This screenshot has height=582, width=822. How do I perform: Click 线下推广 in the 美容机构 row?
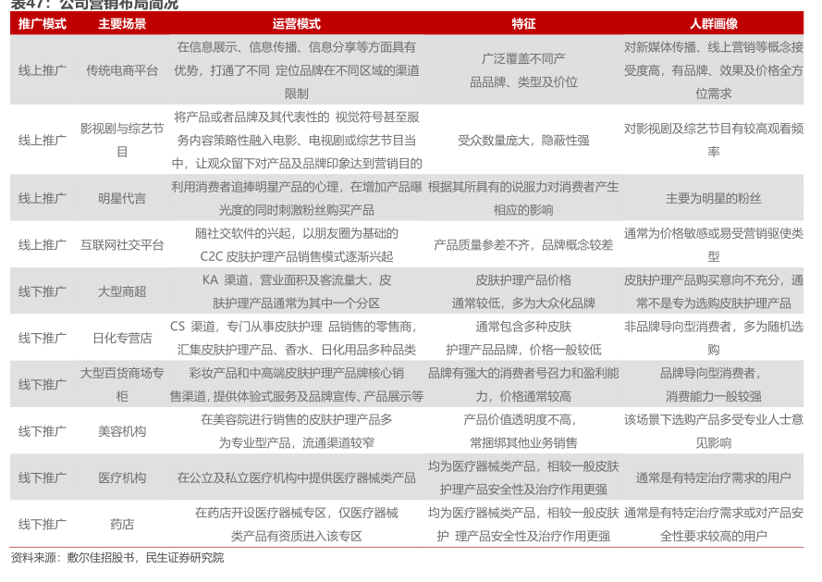point(43,431)
